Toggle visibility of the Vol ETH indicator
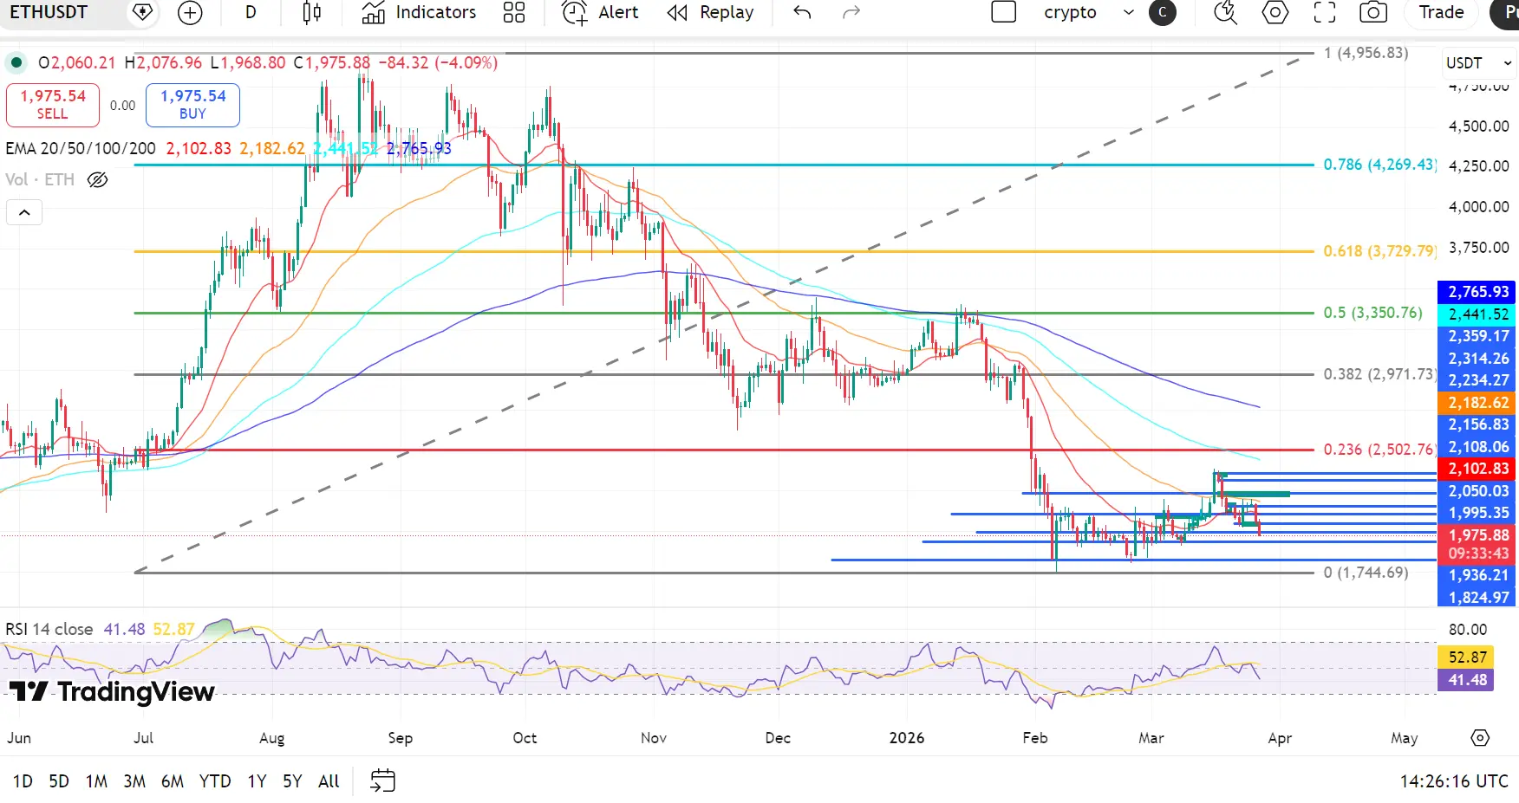This screenshot has height=803, width=1519. (x=98, y=180)
